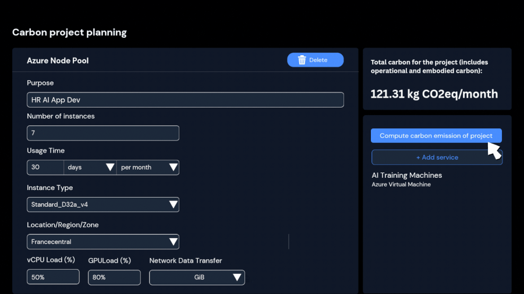Open the GiB network data unit dropdown
Screen dimensions: 524x294
tap(197, 277)
